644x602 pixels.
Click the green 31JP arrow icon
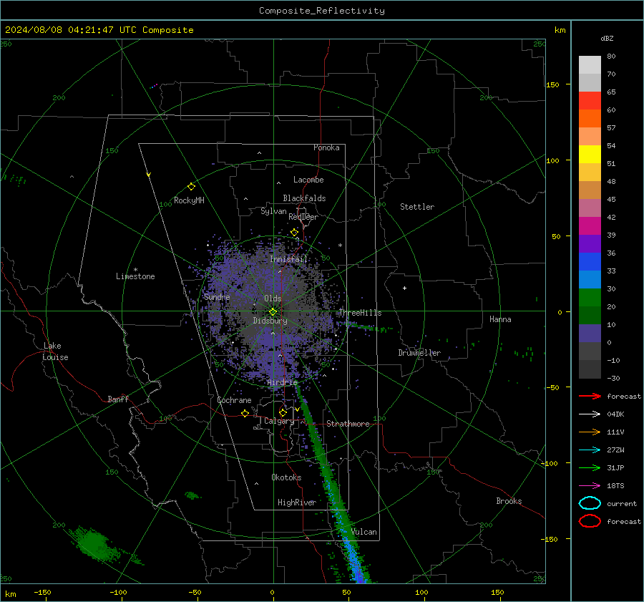pos(590,467)
